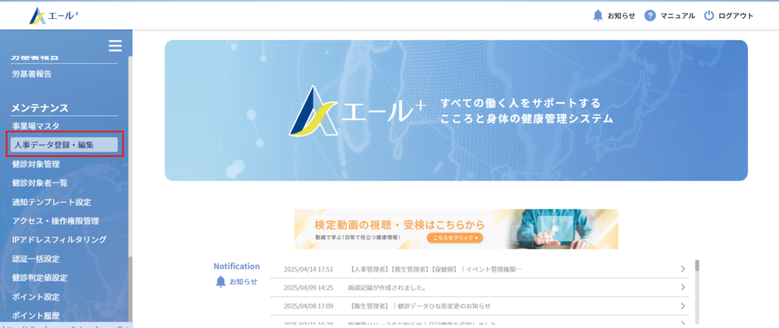Expand the 2025/04/08 17:09 notification chevron
779x328 pixels.
683,306
